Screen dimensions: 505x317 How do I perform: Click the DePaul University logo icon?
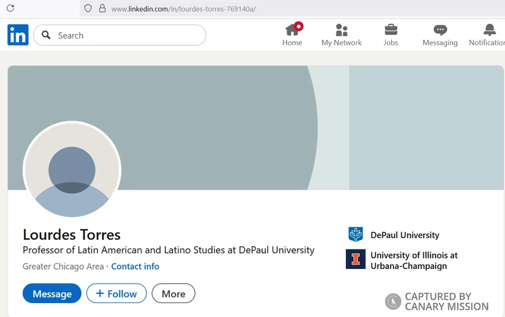pyautogui.click(x=355, y=234)
